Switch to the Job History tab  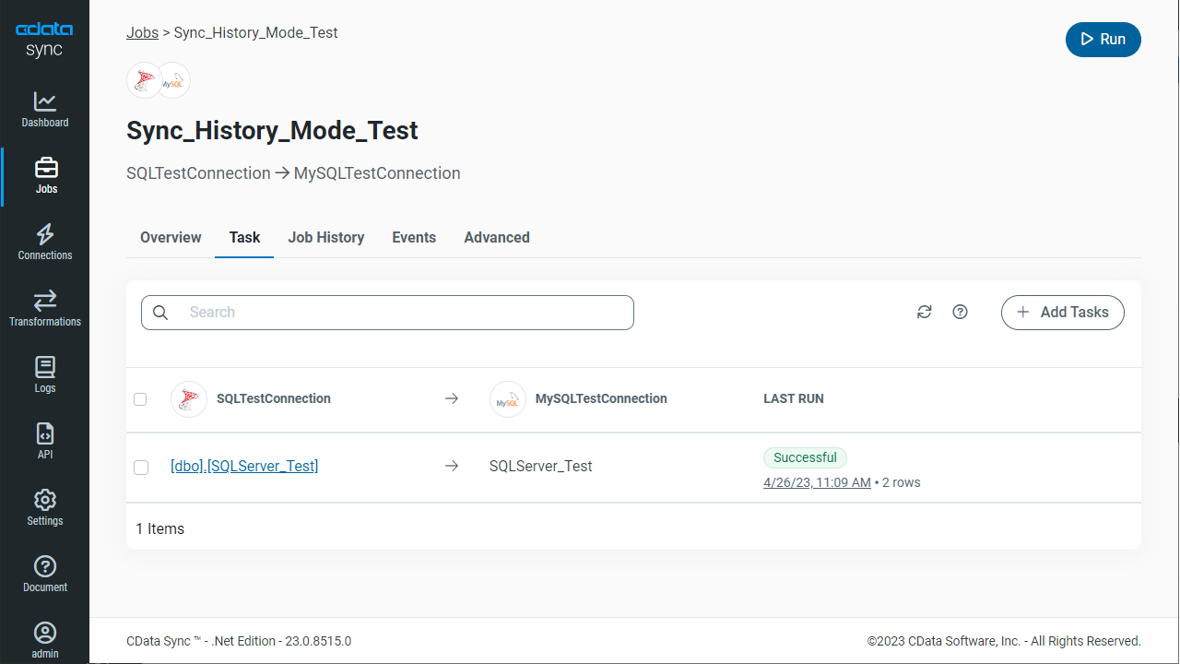pyautogui.click(x=325, y=237)
